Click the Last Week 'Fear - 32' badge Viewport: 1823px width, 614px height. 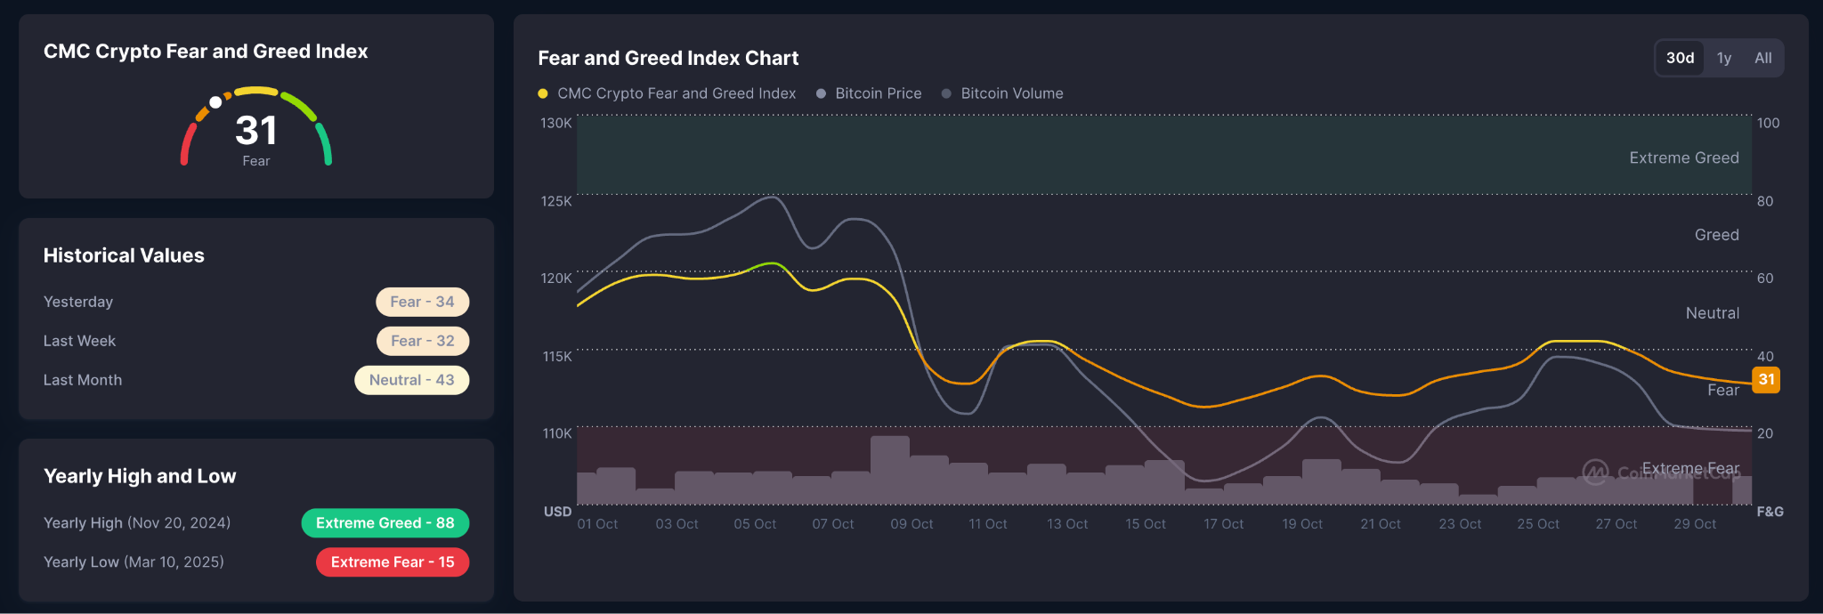pyautogui.click(x=422, y=341)
